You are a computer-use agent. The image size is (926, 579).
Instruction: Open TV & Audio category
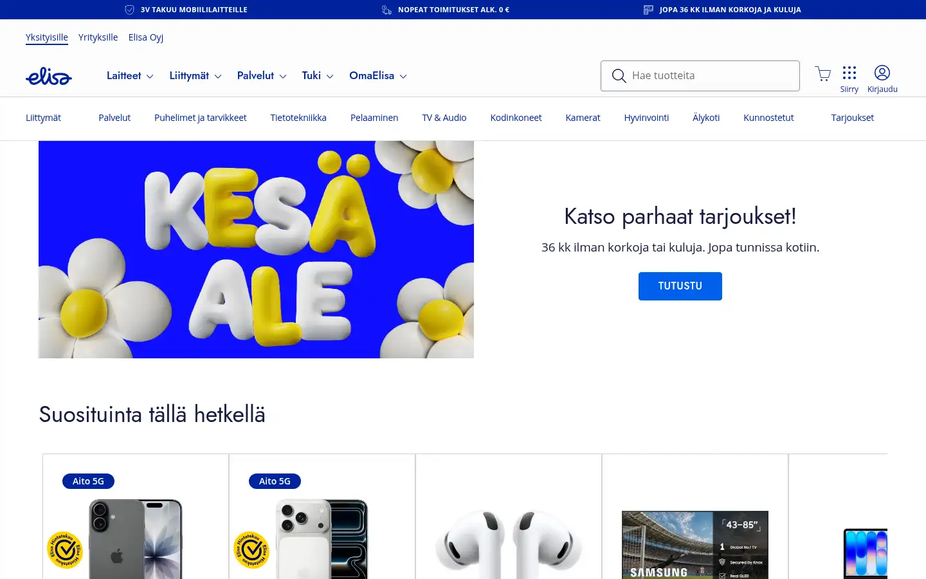pyautogui.click(x=444, y=118)
